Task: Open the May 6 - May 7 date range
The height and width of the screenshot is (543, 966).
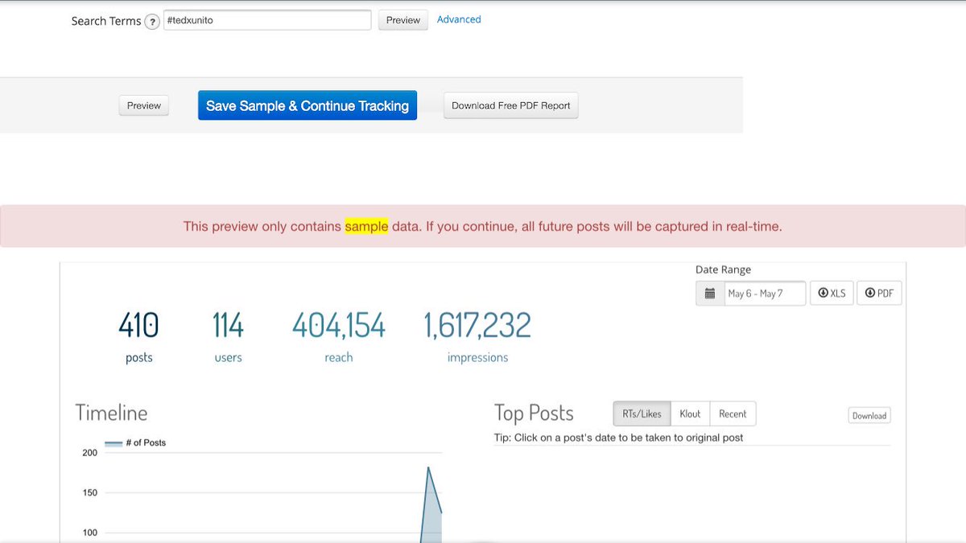Action: tap(765, 294)
